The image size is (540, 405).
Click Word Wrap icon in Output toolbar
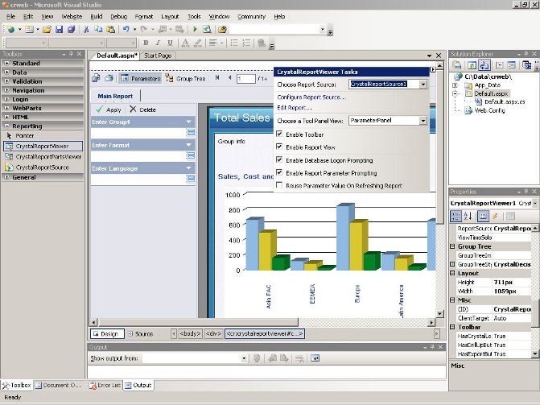pos(315,358)
